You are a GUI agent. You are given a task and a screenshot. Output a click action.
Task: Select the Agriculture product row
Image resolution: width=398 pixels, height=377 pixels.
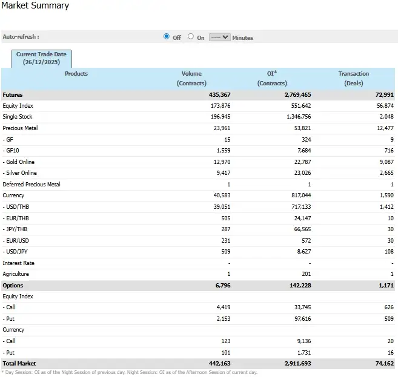pyautogui.click(x=16, y=274)
